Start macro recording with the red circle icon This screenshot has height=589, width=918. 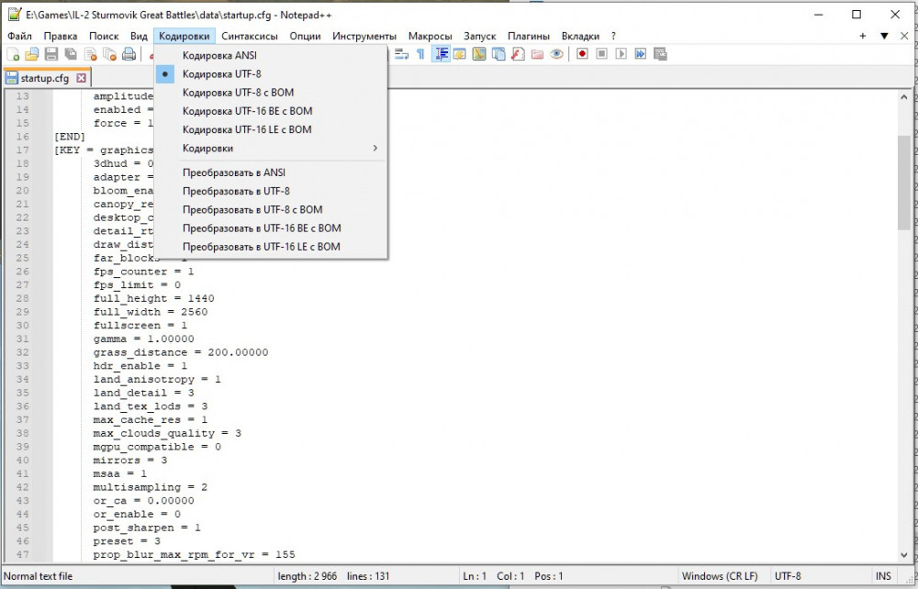pyautogui.click(x=582, y=54)
